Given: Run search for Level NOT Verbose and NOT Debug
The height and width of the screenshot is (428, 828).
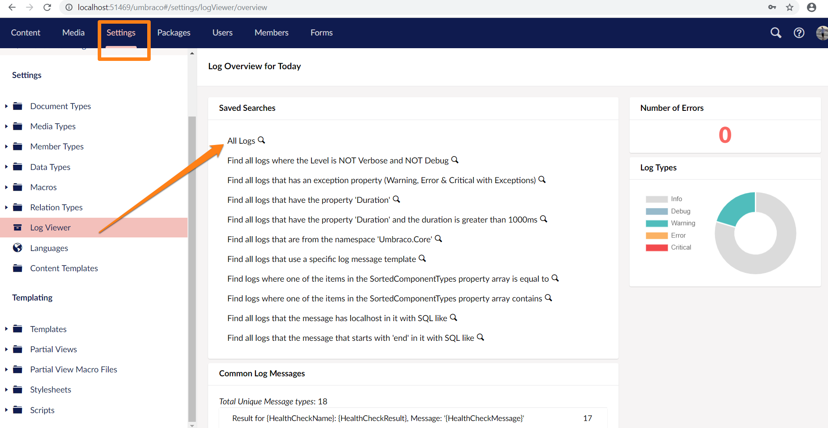Looking at the screenshot, I should pyautogui.click(x=338, y=160).
